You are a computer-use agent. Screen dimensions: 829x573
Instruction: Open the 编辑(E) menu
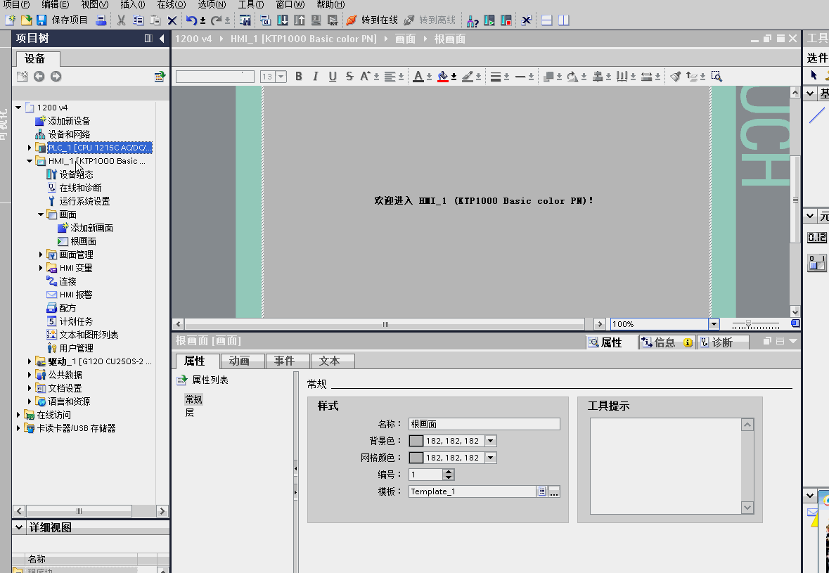(55, 5)
